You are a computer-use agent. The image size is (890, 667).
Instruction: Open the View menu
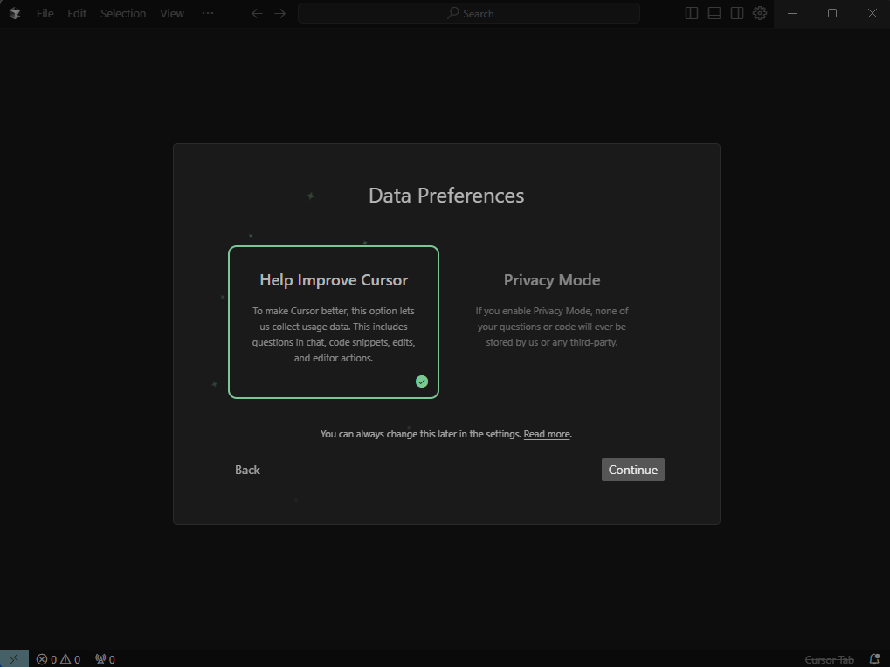click(172, 13)
